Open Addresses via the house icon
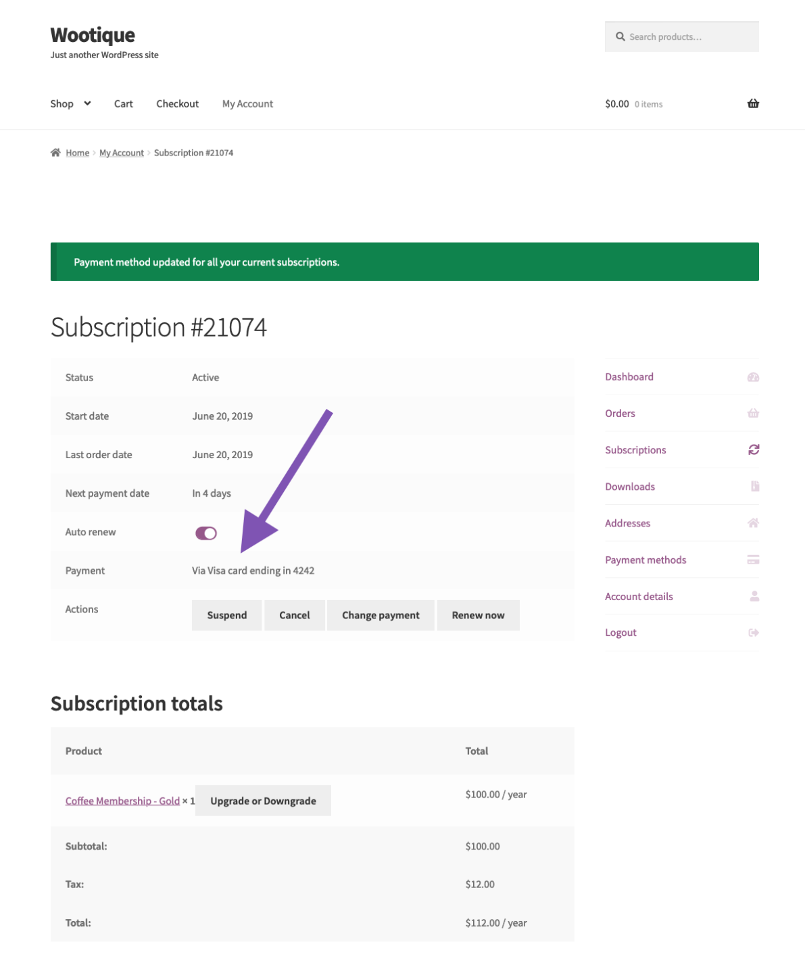 (753, 522)
